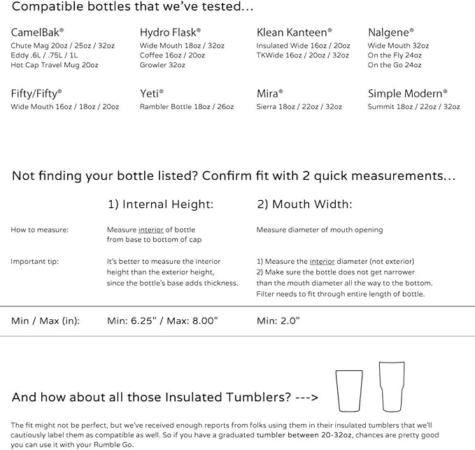Click the Klean Kanteen brand heading
The height and width of the screenshot is (450, 475).
point(294,32)
